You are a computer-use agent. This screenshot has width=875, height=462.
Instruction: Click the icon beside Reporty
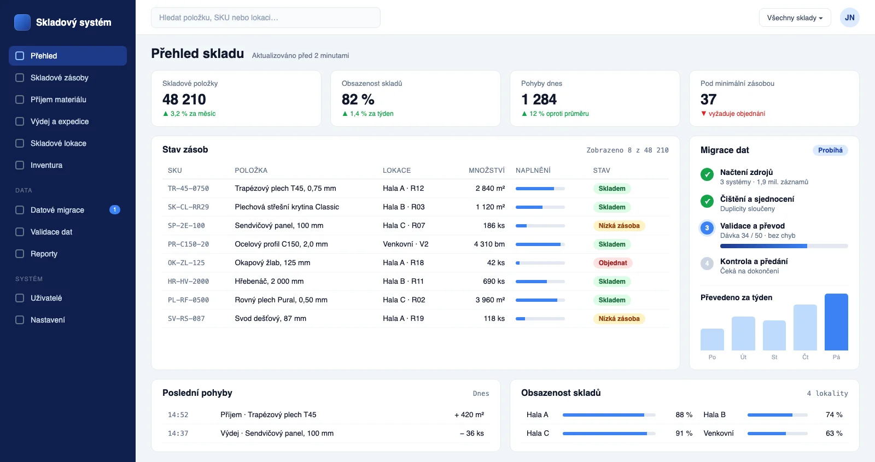click(x=20, y=254)
